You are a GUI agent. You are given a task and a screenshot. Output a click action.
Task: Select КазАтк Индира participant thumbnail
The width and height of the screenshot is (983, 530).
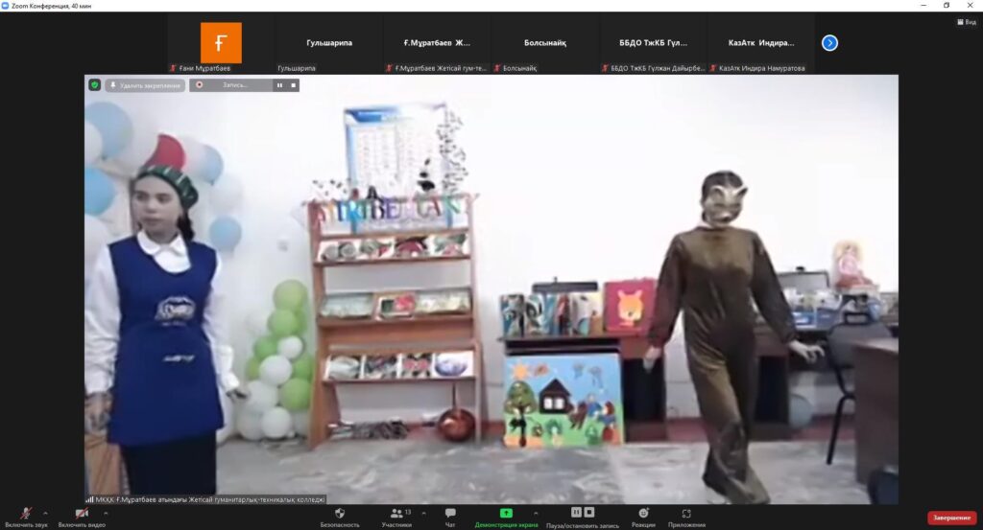(x=760, y=42)
